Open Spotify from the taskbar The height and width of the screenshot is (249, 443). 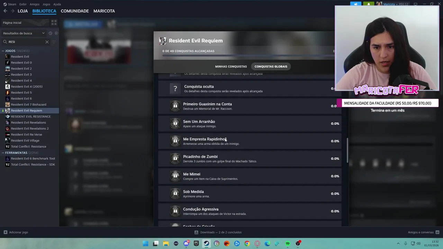(288, 243)
